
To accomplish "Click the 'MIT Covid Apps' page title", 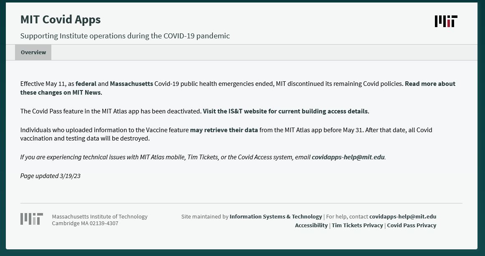I will (61, 20).
